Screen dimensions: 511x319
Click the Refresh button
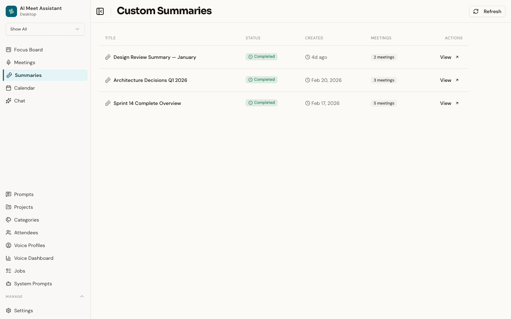tap(487, 11)
